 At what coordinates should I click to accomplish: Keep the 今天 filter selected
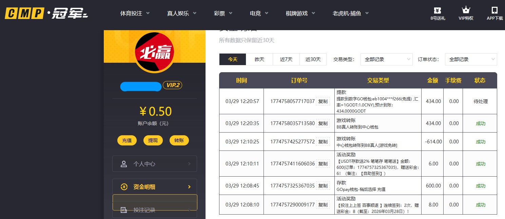tap(232, 59)
